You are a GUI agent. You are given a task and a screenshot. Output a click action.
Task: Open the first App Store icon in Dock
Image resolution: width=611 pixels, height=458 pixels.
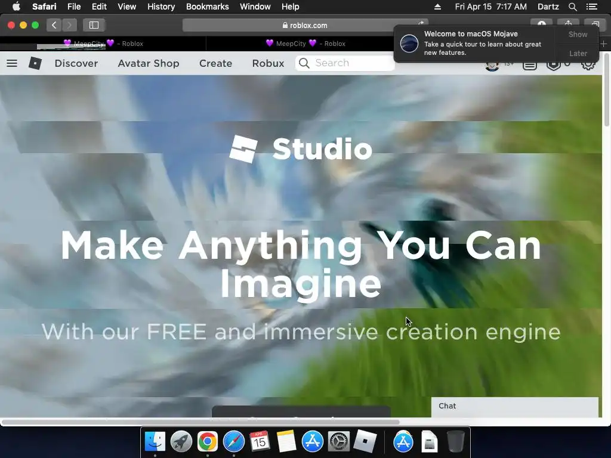pyautogui.click(x=313, y=442)
